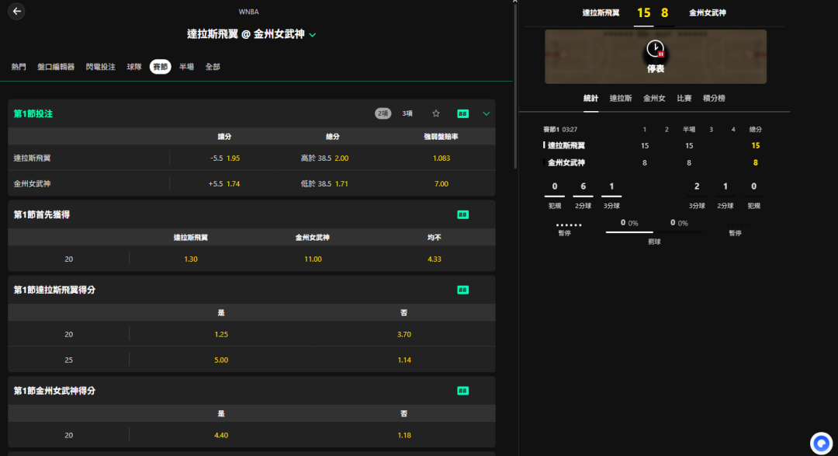Image resolution: width=838 pixels, height=456 pixels.
Task: Collapse the 第1節投注 section chevron
Action: (487, 113)
